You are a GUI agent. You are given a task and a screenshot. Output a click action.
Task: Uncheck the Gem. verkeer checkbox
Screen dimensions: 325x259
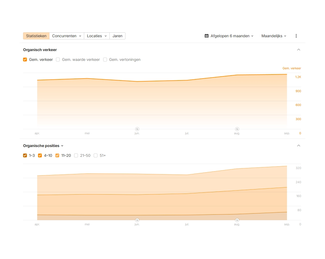tap(25, 60)
